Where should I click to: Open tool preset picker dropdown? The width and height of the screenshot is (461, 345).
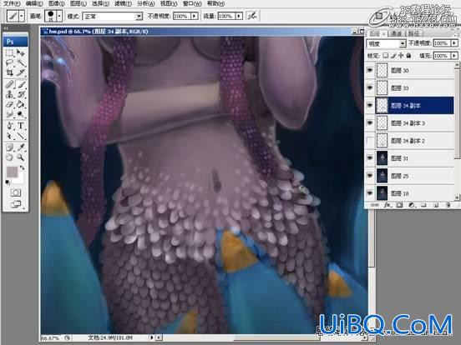click(22, 16)
